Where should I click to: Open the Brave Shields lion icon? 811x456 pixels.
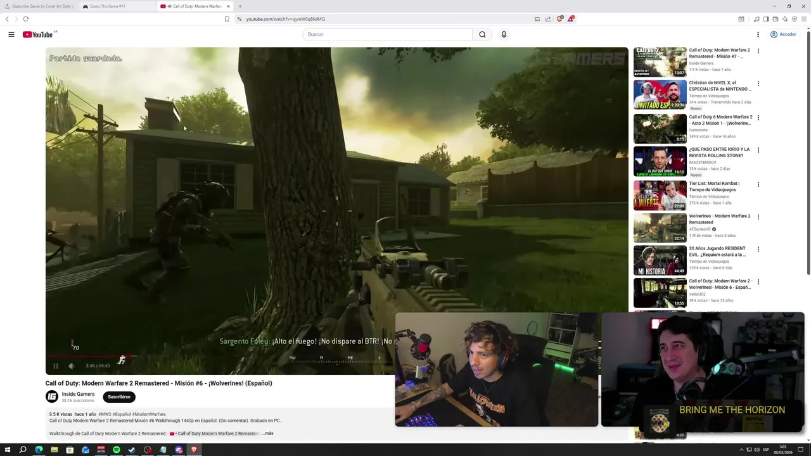click(x=559, y=19)
